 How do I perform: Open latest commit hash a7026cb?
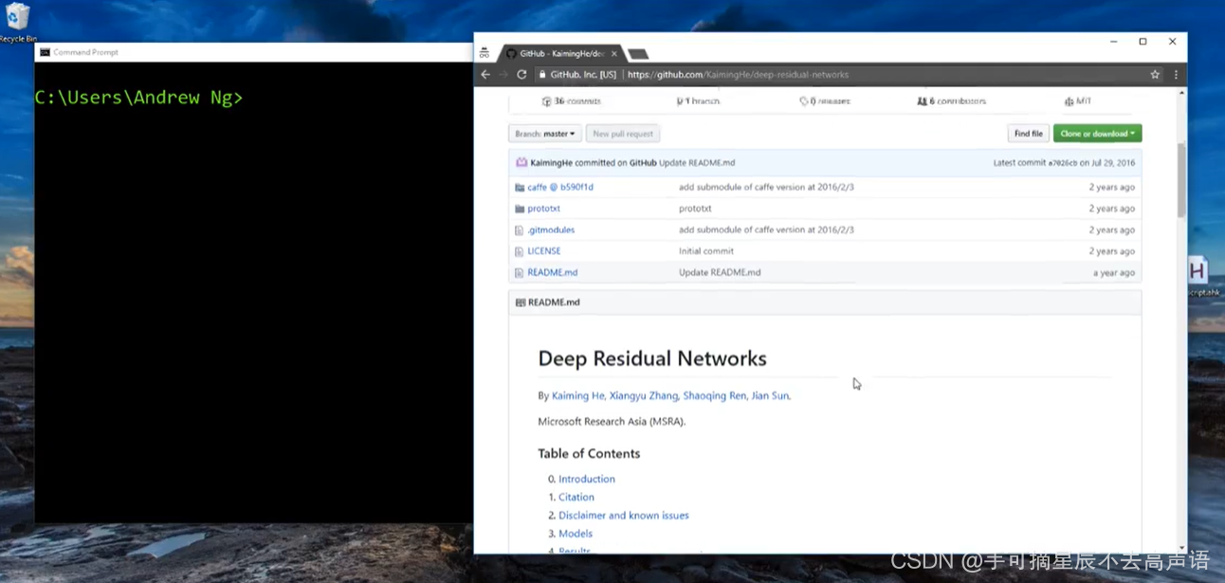click(1062, 163)
